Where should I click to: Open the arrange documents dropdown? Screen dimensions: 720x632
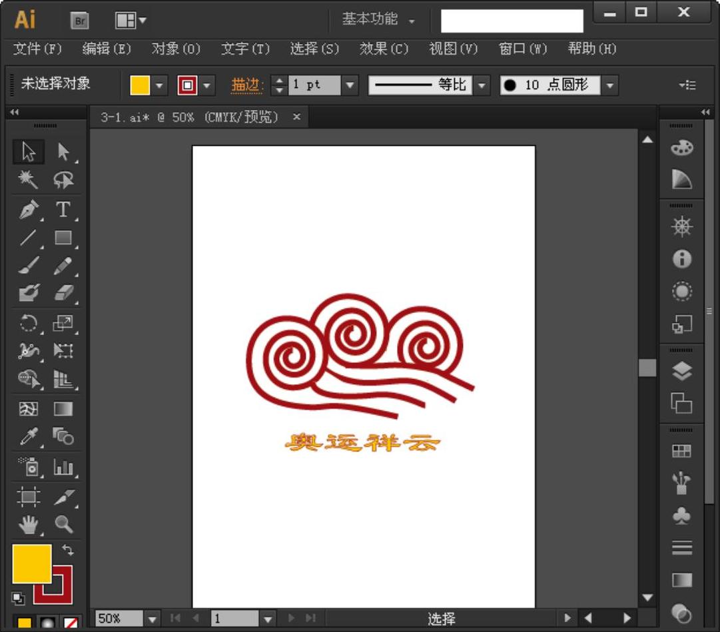tap(131, 20)
